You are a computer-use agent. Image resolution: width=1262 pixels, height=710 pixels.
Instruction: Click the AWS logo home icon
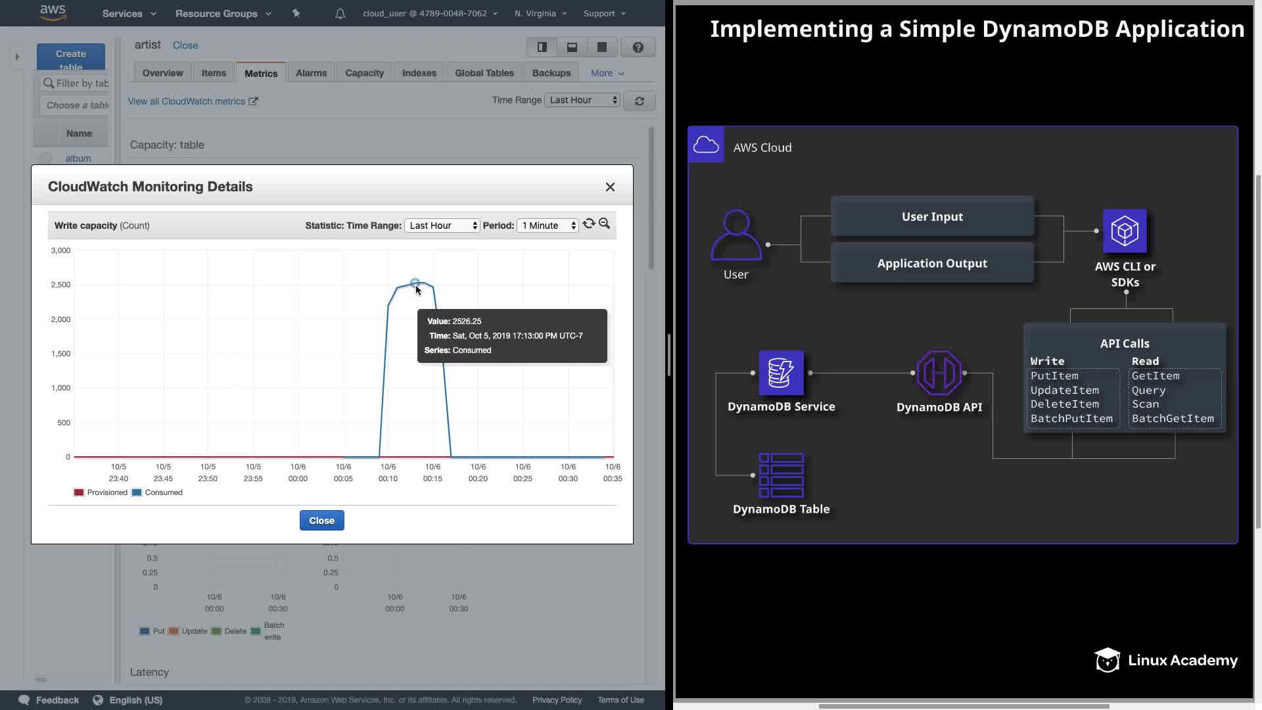53,12
